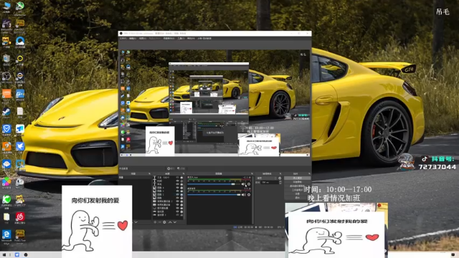Open the Help menu in OBS
The image size is (459, 258).
191,38
